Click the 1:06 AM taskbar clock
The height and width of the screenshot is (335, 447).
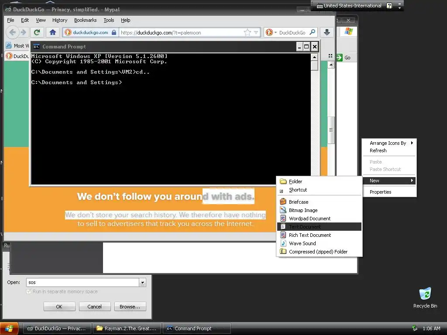tap(431, 328)
